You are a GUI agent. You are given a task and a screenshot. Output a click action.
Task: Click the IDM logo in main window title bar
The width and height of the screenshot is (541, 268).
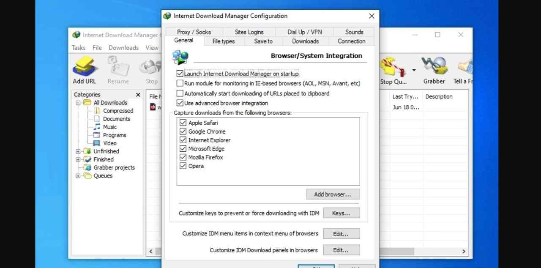coord(76,35)
